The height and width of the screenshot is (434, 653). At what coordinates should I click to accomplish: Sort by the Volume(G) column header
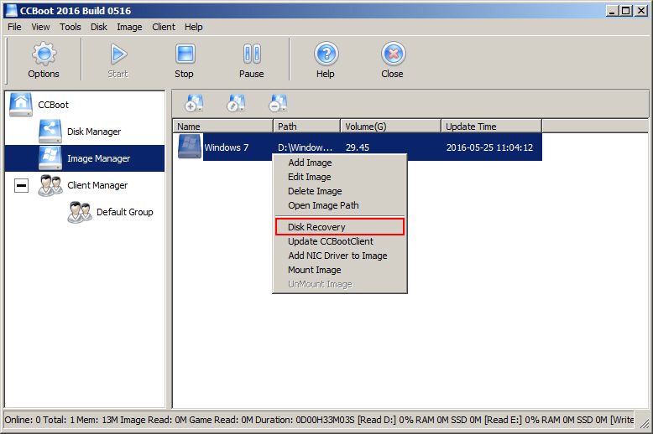coord(390,127)
